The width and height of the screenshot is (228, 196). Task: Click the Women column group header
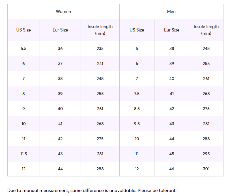[63, 12]
